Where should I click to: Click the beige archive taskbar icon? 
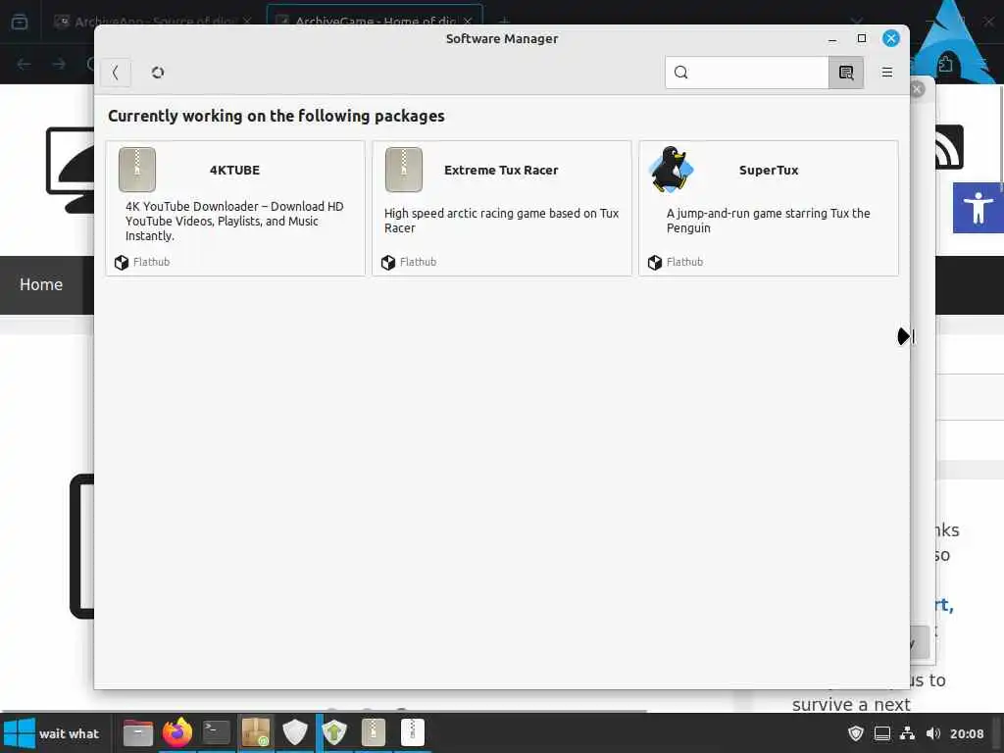point(374,732)
